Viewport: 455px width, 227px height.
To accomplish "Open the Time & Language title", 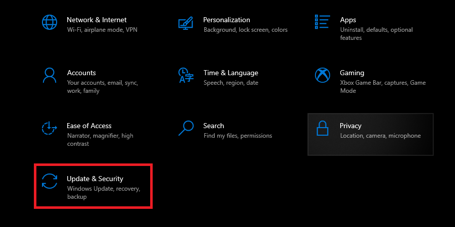I will point(231,73).
